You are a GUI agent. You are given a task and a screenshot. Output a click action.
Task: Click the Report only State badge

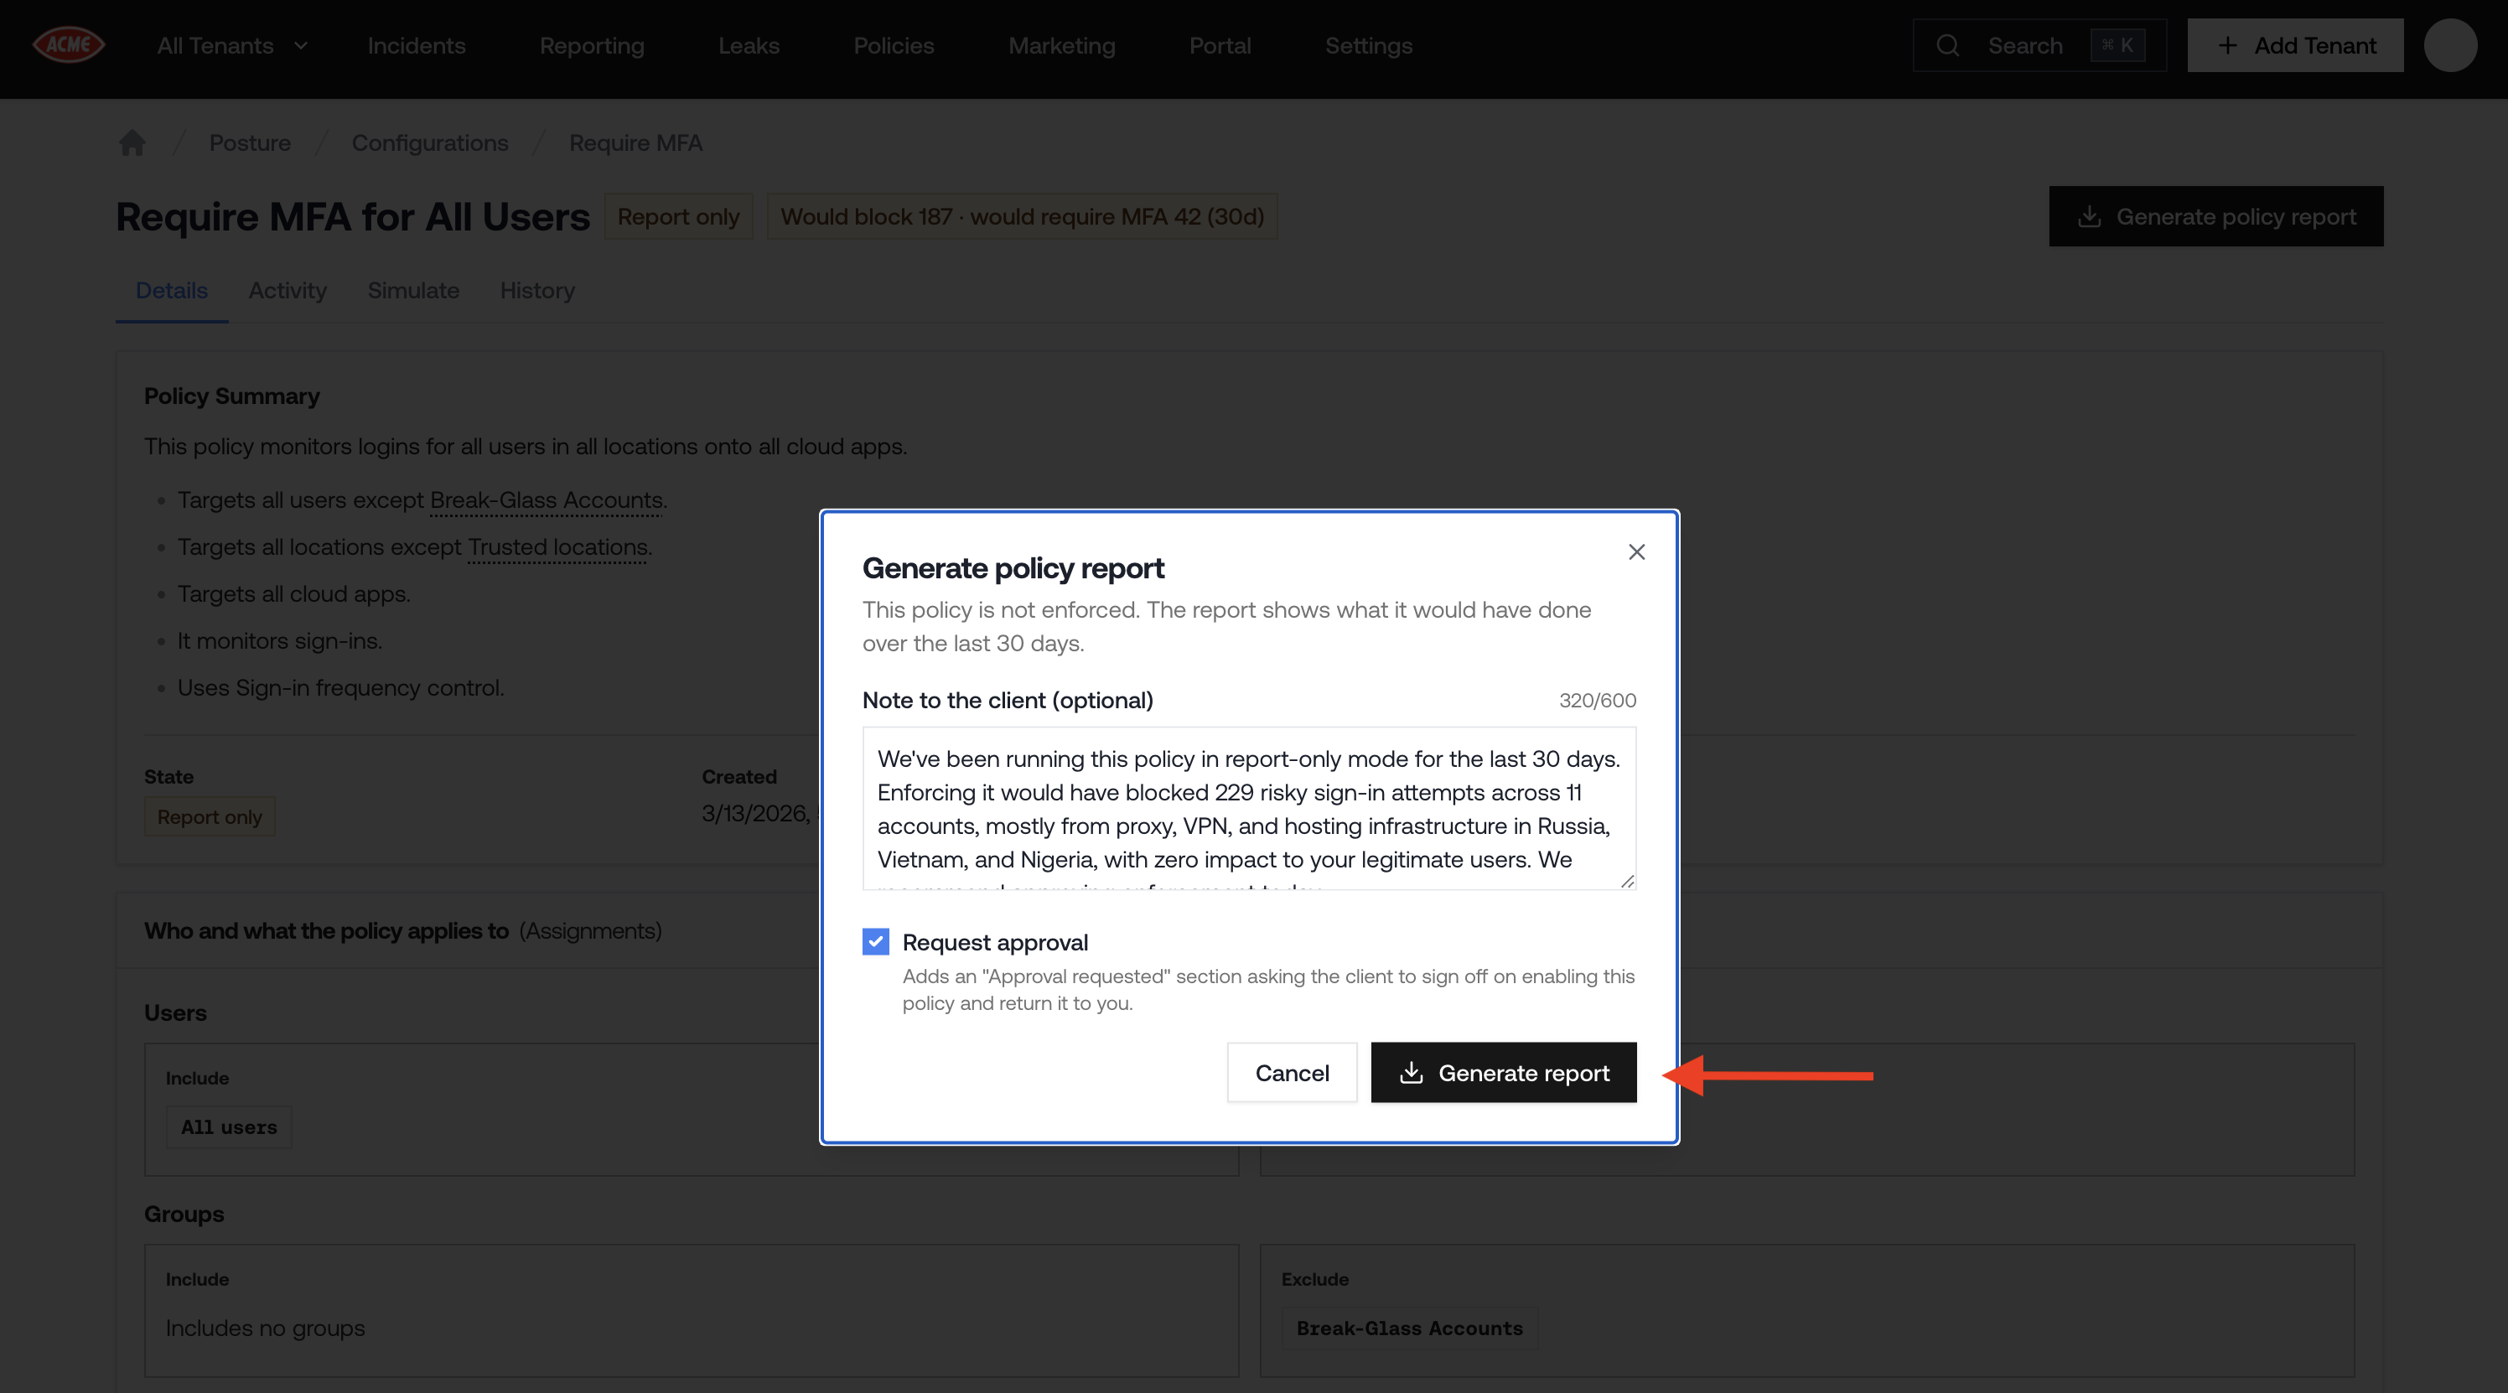(x=210, y=816)
